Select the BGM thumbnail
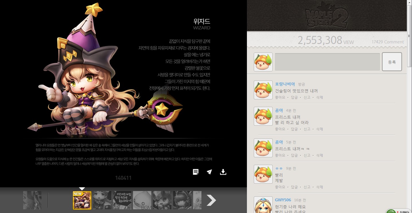The image size is (412, 213). pos(142,200)
